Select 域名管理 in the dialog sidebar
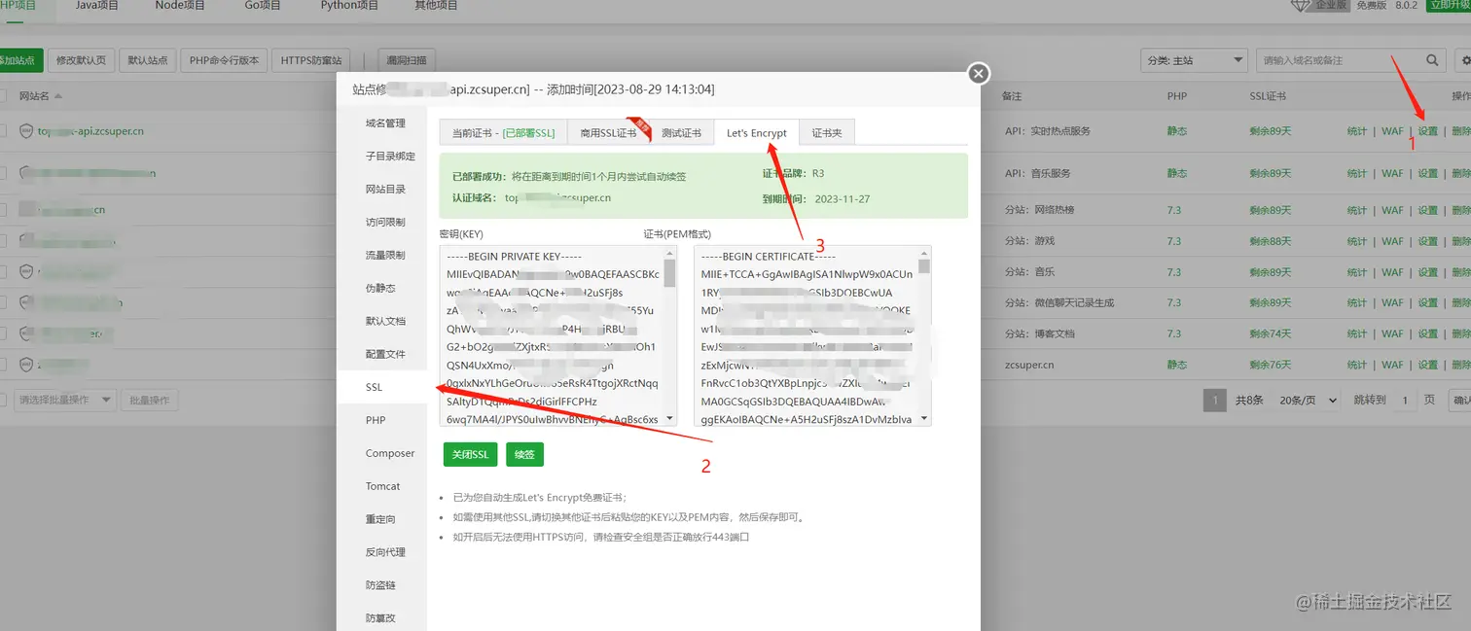 point(381,123)
